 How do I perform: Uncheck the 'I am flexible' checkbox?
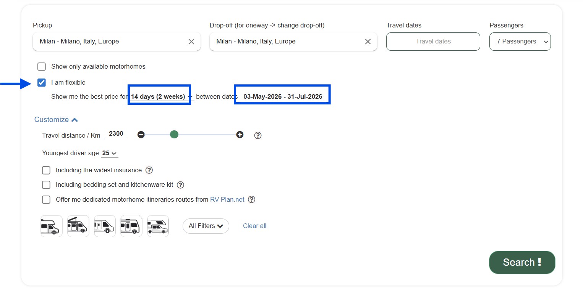(x=42, y=83)
